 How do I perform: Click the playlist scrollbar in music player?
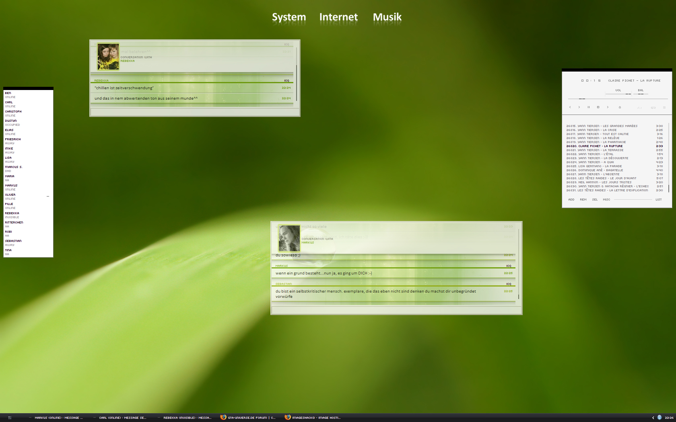(669, 158)
